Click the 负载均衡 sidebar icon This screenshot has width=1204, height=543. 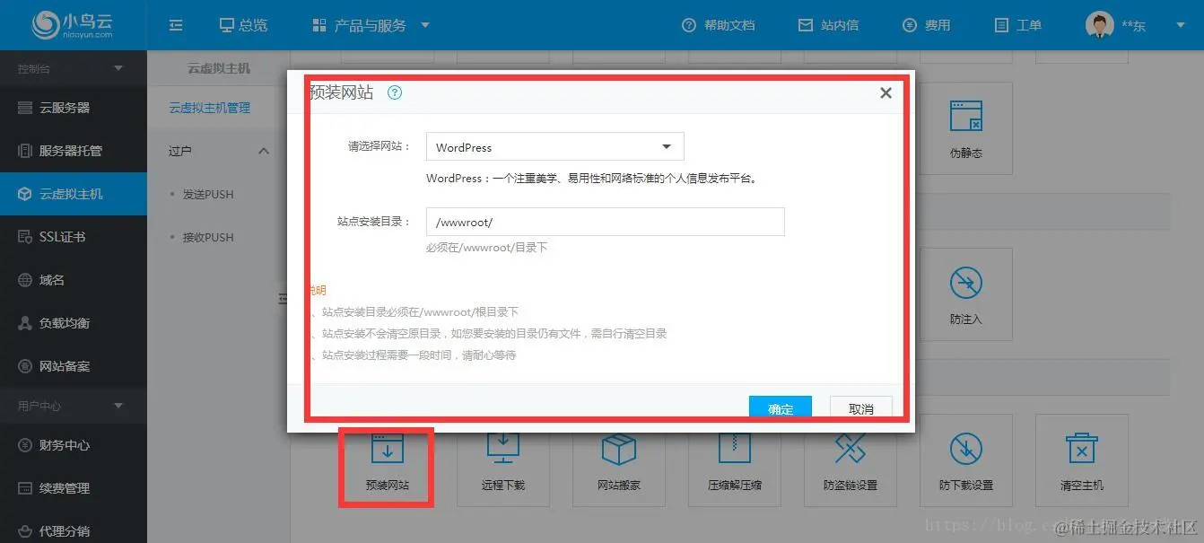coord(25,323)
